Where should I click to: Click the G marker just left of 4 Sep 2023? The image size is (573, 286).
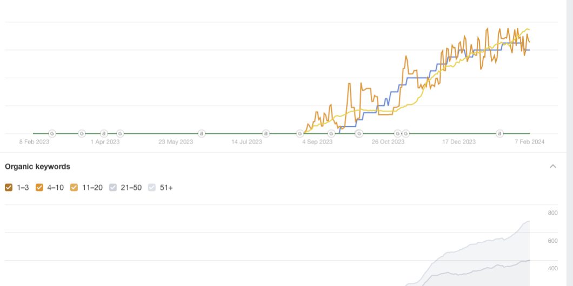coord(300,133)
